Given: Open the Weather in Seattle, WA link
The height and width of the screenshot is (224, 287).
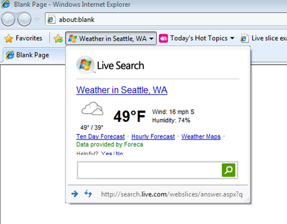Looking at the screenshot, I should (122, 90).
